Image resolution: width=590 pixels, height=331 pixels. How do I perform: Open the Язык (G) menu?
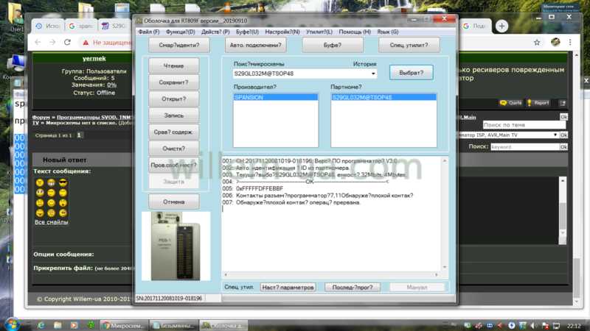click(388, 32)
